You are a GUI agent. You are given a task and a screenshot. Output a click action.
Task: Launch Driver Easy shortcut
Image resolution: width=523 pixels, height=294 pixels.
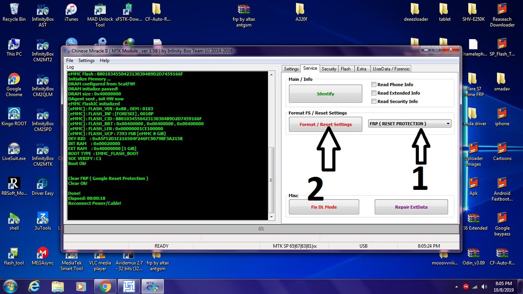[x=43, y=187]
